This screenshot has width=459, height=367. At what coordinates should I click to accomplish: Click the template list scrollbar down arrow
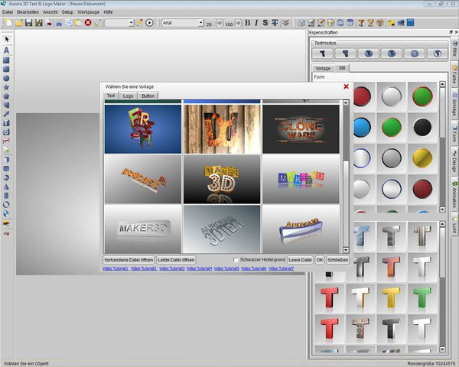[x=346, y=250]
